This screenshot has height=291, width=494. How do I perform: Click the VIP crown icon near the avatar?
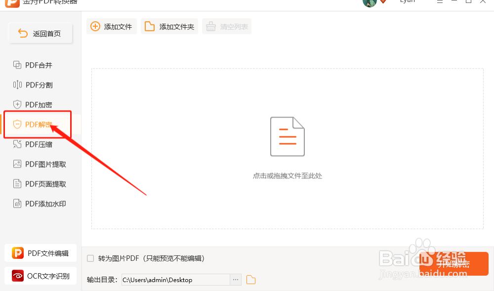[x=382, y=1]
